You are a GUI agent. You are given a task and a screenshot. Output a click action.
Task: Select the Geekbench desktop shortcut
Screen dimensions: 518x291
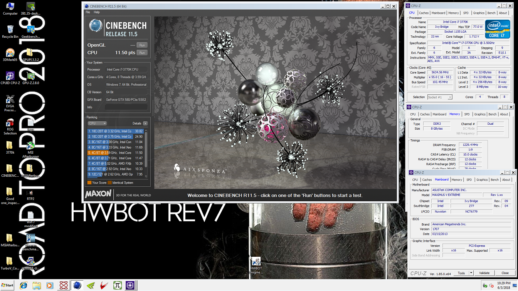point(30,32)
